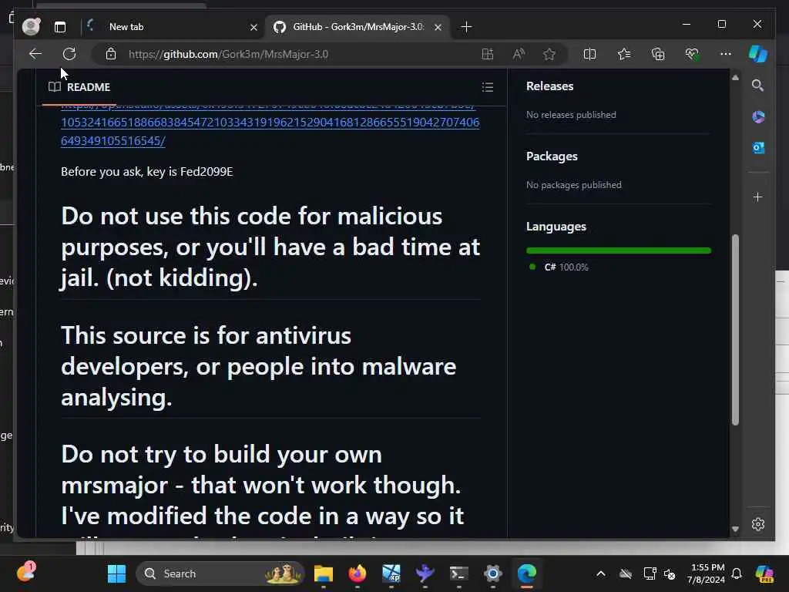Click the page vertical scrollbar thumb
789x592 pixels.
(x=735, y=330)
